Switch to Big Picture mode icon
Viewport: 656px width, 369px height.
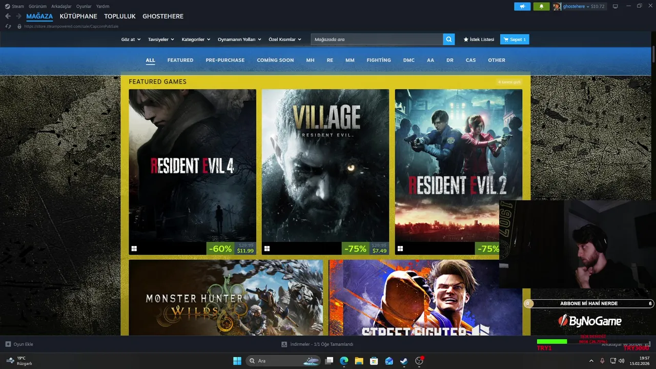[x=615, y=6]
